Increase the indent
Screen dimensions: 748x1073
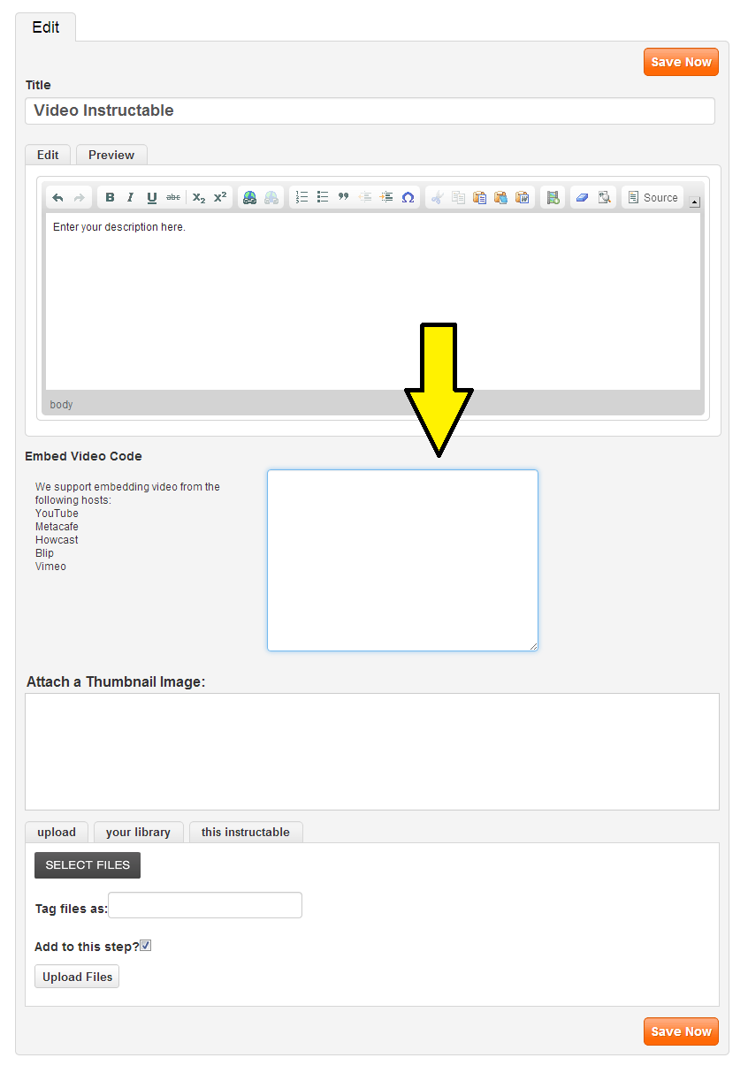point(386,198)
